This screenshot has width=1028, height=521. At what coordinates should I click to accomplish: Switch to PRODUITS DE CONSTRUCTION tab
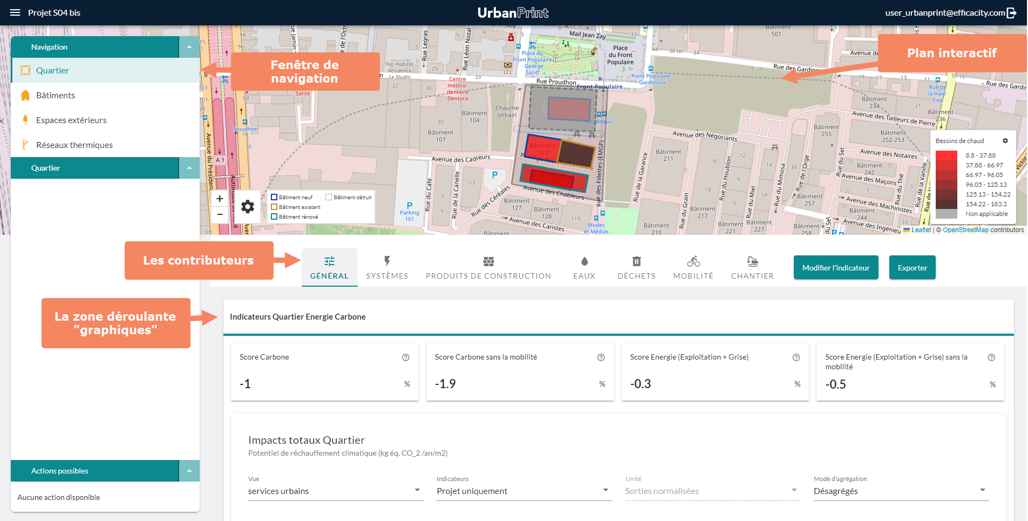[x=488, y=267]
